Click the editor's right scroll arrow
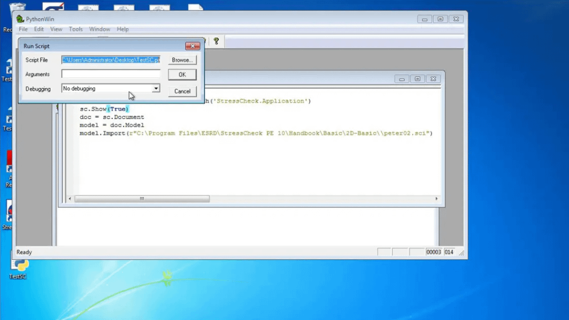 tap(436, 199)
